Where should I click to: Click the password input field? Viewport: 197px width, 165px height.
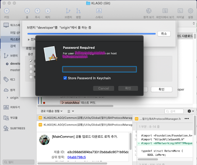coord(99,69)
